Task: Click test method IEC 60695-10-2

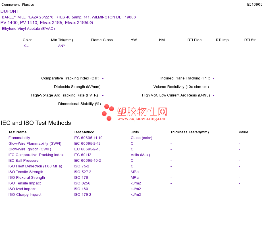Action: point(87,161)
